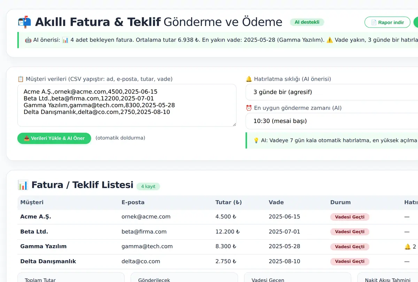Click Vadesi Geçti badge in Beta Ltd. row
418x282 pixels.
[x=350, y=232]
